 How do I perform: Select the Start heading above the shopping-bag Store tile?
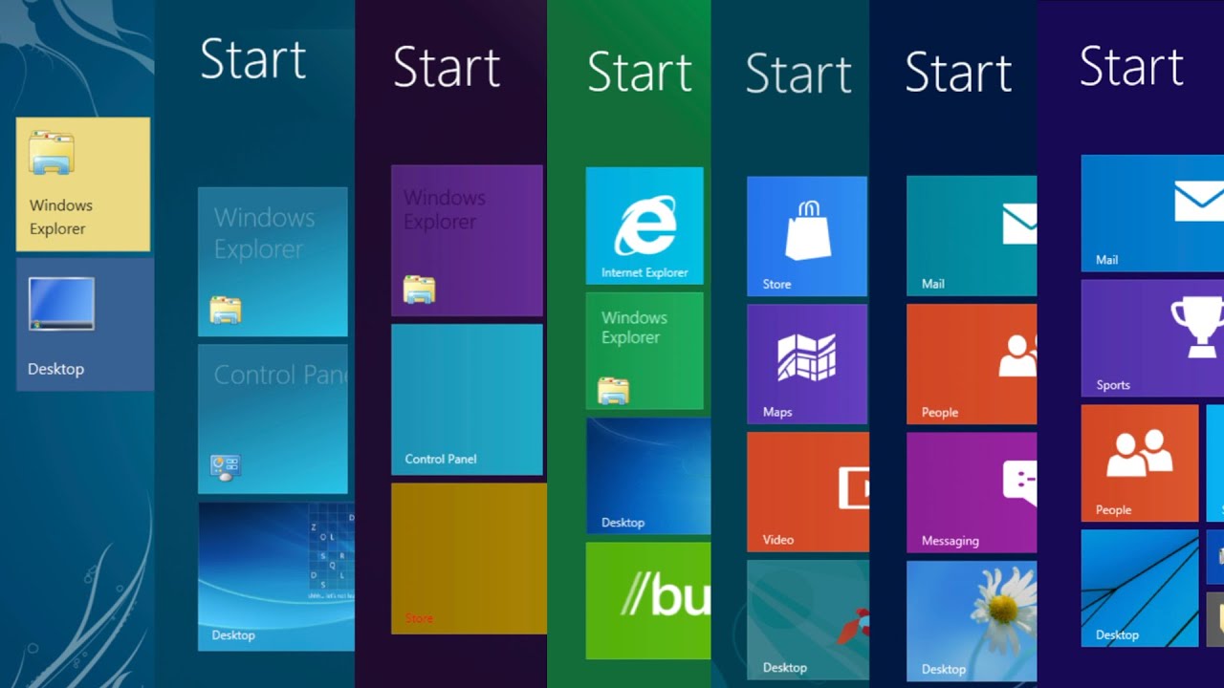(798, 73)
